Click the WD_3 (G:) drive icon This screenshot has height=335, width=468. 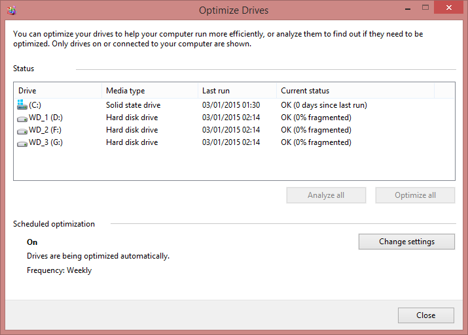[x=23, y=142]
